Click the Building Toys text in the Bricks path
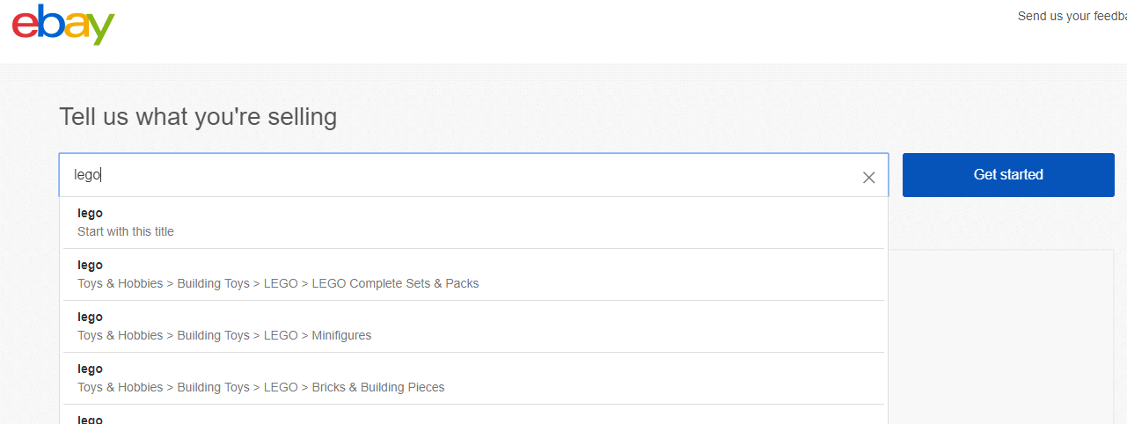 pyautogui.click(x=213, y=387)
